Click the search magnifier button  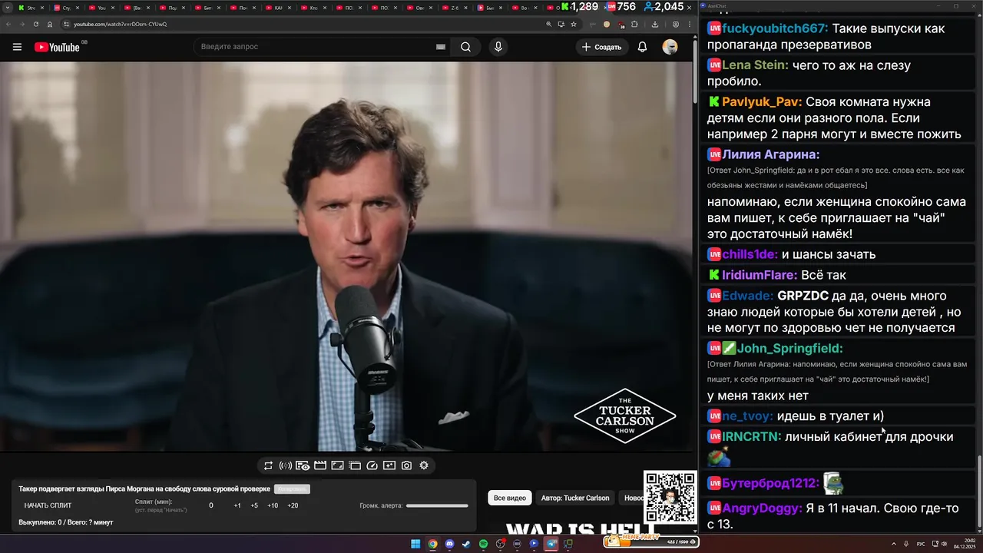point(466,47)
